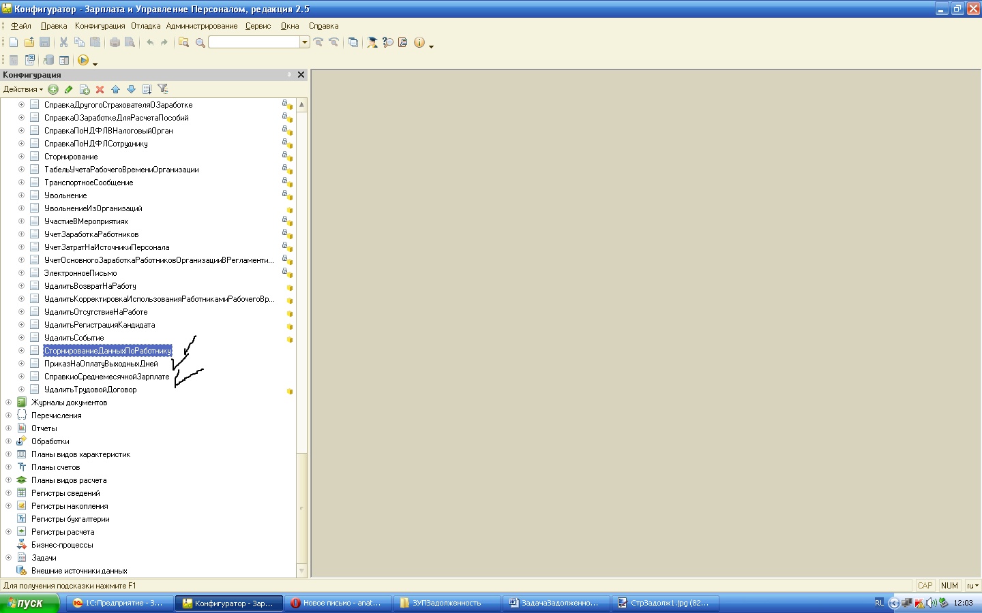
Task: Click the magnifier Find toolbar icon
Action: pos(200,43)
